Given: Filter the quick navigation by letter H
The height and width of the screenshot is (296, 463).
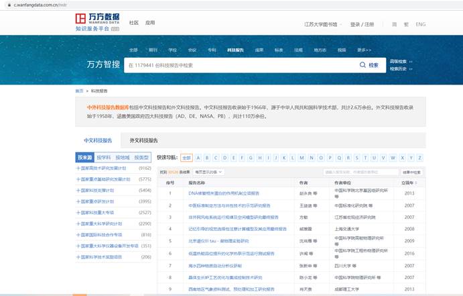Looking at the screenshot, I should (260, 158).
